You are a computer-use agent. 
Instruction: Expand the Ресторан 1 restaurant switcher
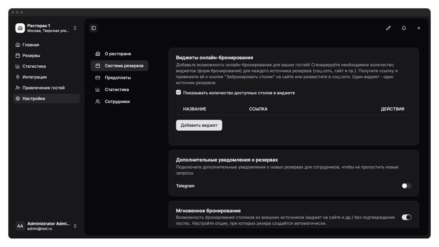75,28
